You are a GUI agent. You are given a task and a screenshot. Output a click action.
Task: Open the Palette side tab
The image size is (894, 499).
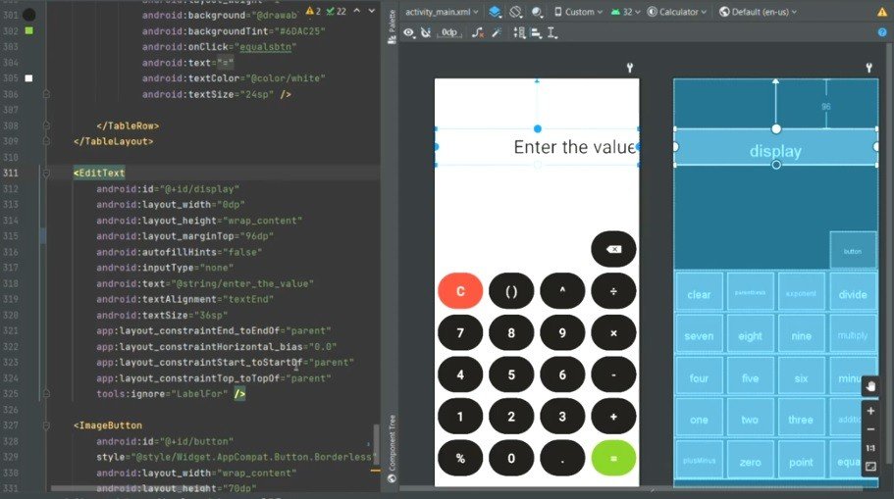[x=391, y=25]
